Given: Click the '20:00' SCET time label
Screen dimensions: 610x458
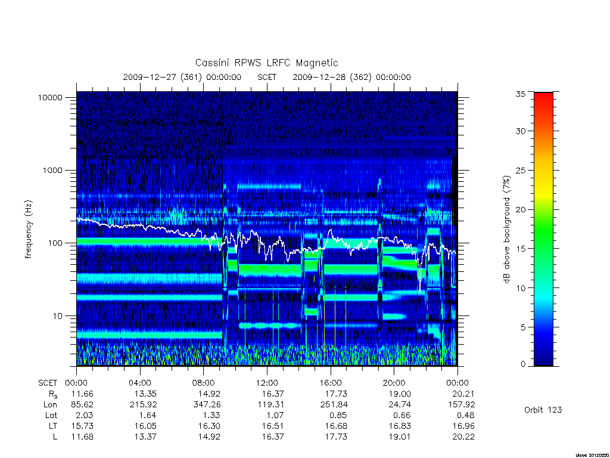Looking at the screenshot, I should coord(394,383).
